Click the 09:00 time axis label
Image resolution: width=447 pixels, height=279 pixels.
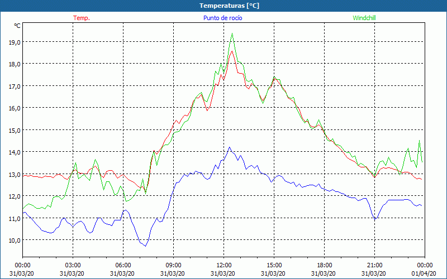click(173, 266)
